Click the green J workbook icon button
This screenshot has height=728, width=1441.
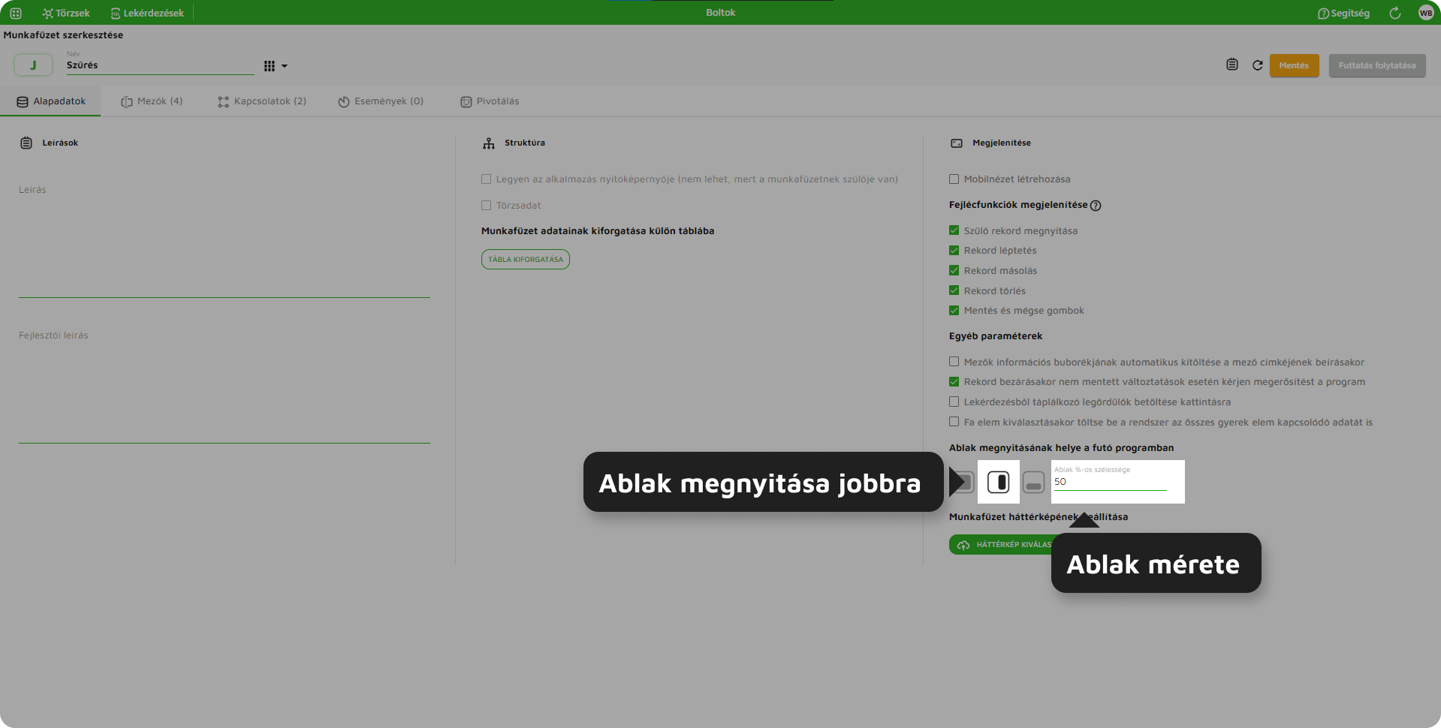click(33, 65)
